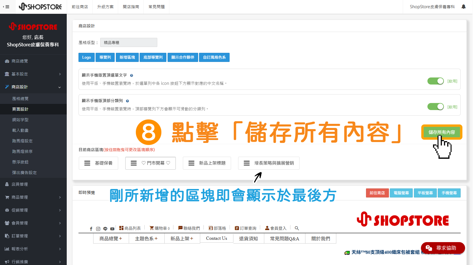Select 懸浮按鈕 submenu item

tap(33, 162)
